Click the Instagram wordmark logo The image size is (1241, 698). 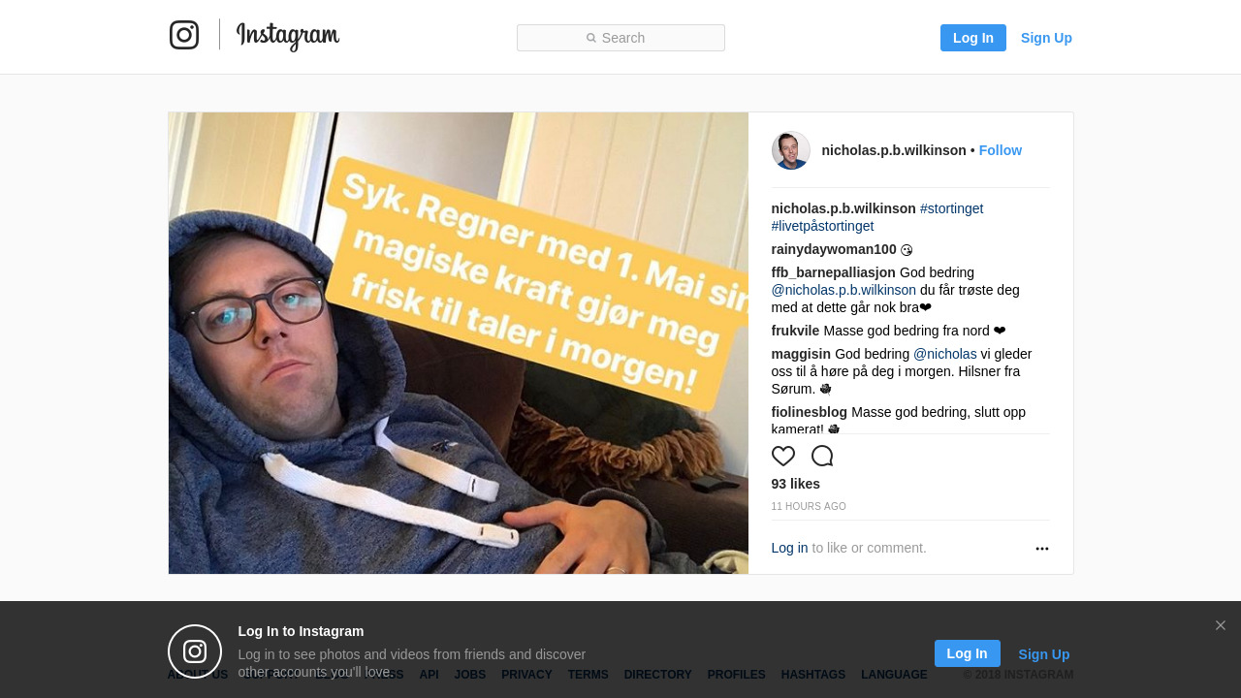pos(288,36)
